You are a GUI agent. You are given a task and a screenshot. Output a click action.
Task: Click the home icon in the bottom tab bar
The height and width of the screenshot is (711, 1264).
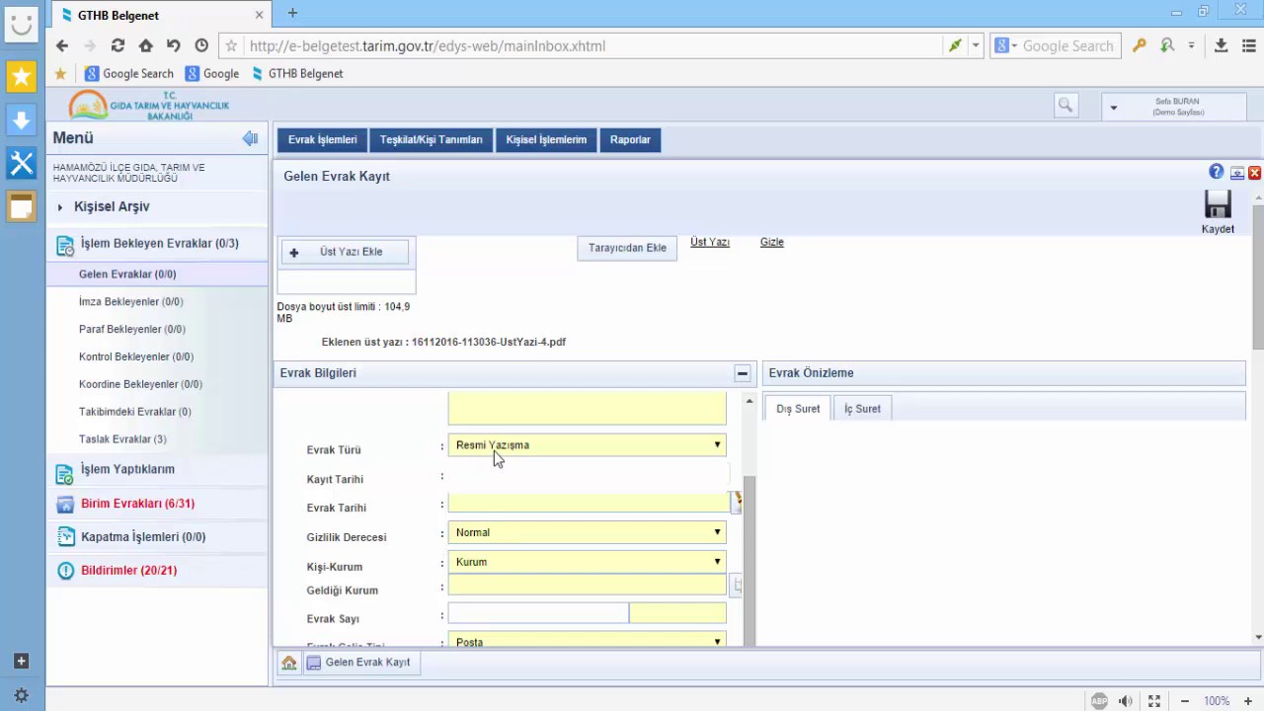pos(288,663)
